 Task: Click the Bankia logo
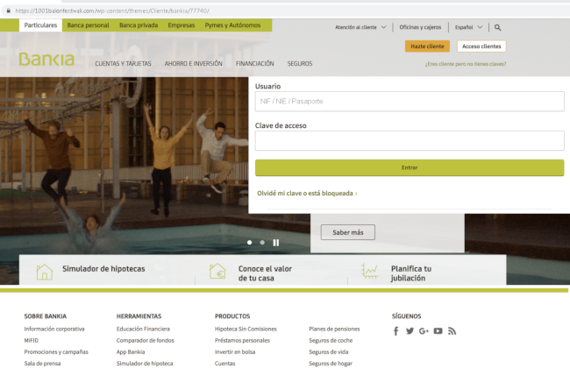click(46, 60)
